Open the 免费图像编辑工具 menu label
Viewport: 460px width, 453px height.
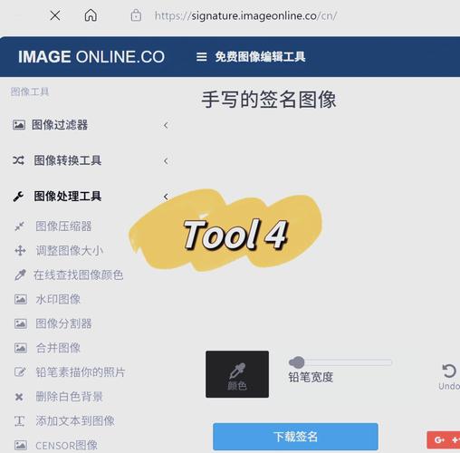pyautogui.click(x=260, y=57)
